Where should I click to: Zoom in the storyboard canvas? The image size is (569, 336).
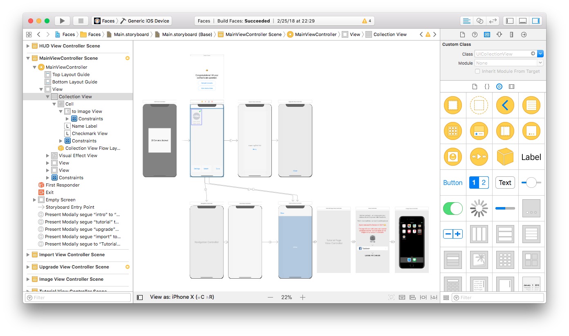302,298
